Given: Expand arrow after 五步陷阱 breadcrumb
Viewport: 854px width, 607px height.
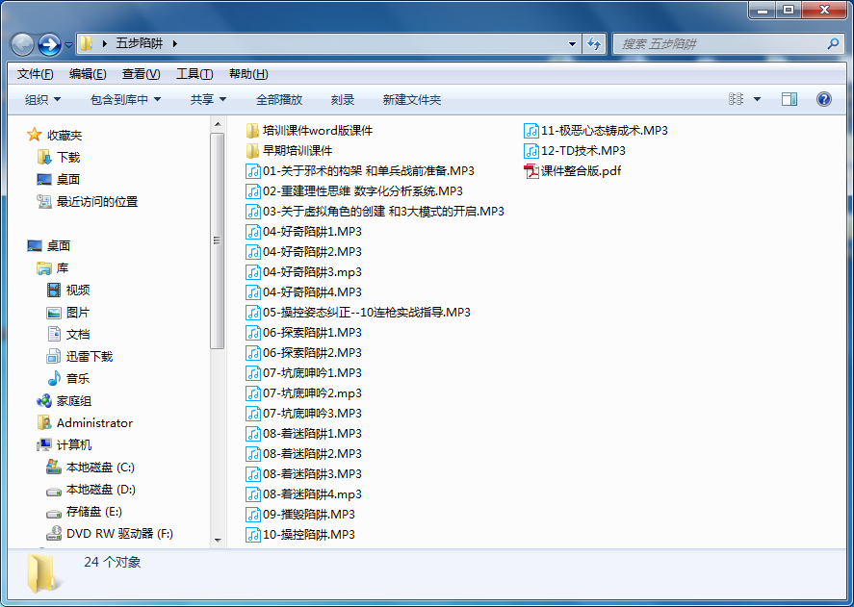Looking at the screenshot, I should [175, 43].
